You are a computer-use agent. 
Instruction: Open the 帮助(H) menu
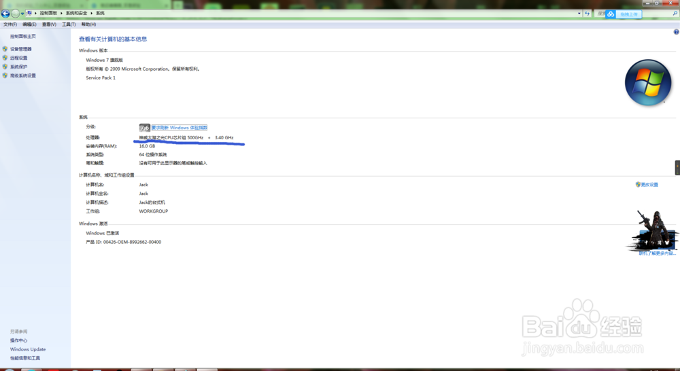pyautogui.click(x=88, y=24)
